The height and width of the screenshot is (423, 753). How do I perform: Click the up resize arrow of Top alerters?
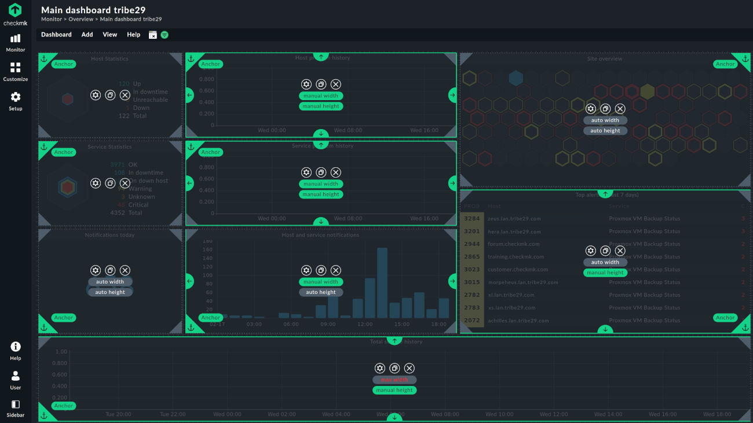605,194
